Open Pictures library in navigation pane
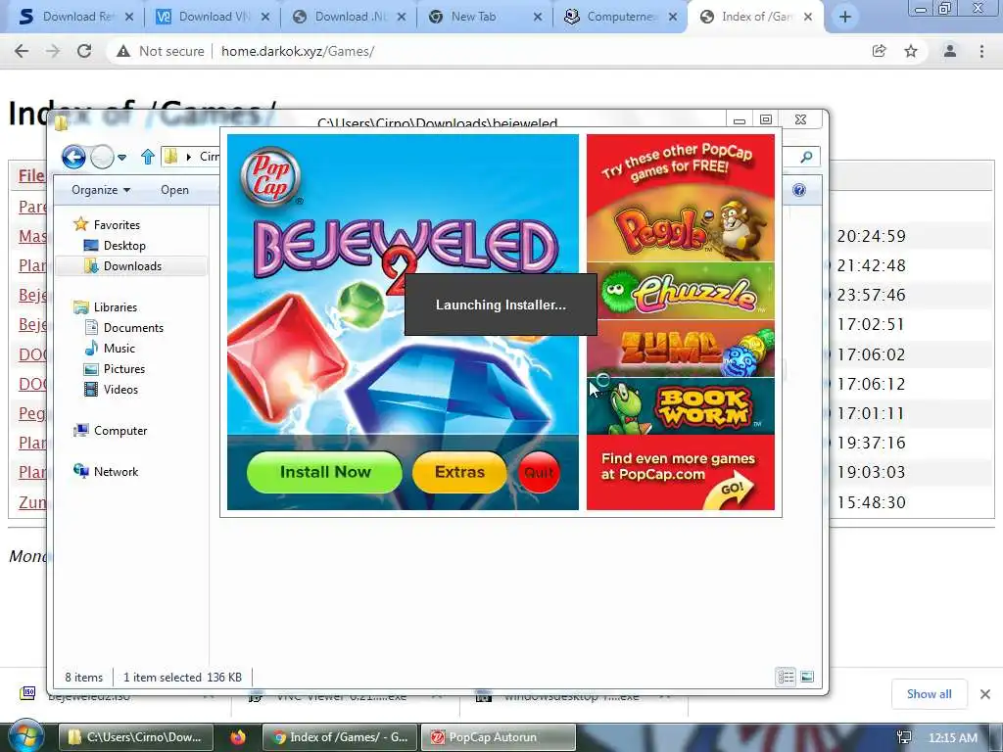 click(124, 368)
